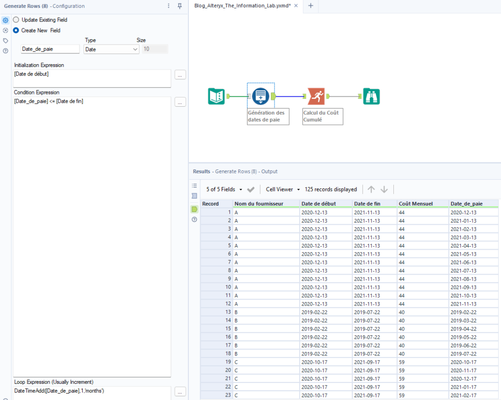Select cell 2020-10-17 in record 19 Date_de_paie
This screenshot has height=400, width=501.
[474, 362]
